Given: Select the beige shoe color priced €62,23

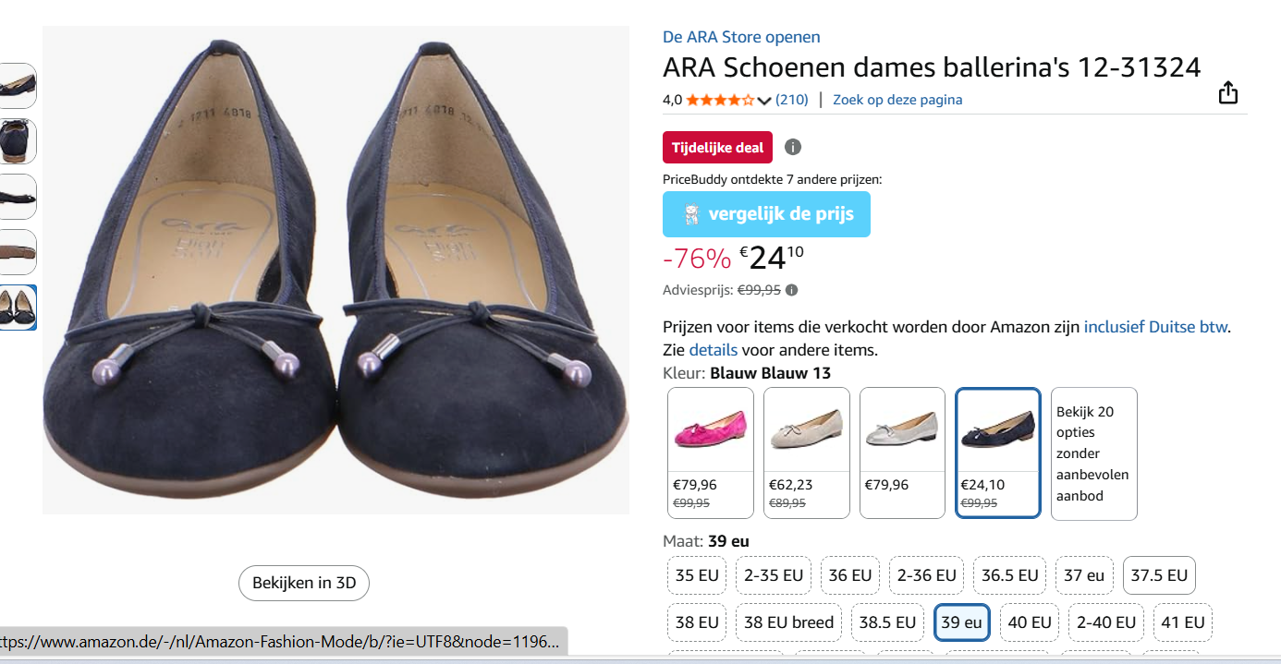Looking at the screenshot, I should pos(806,429).
